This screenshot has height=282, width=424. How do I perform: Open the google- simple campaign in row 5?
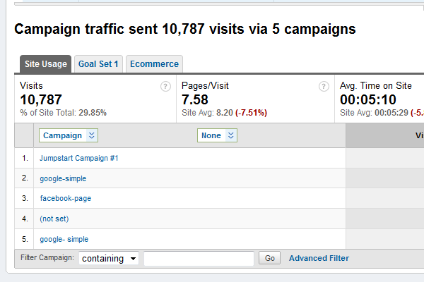tap(64, 240)
